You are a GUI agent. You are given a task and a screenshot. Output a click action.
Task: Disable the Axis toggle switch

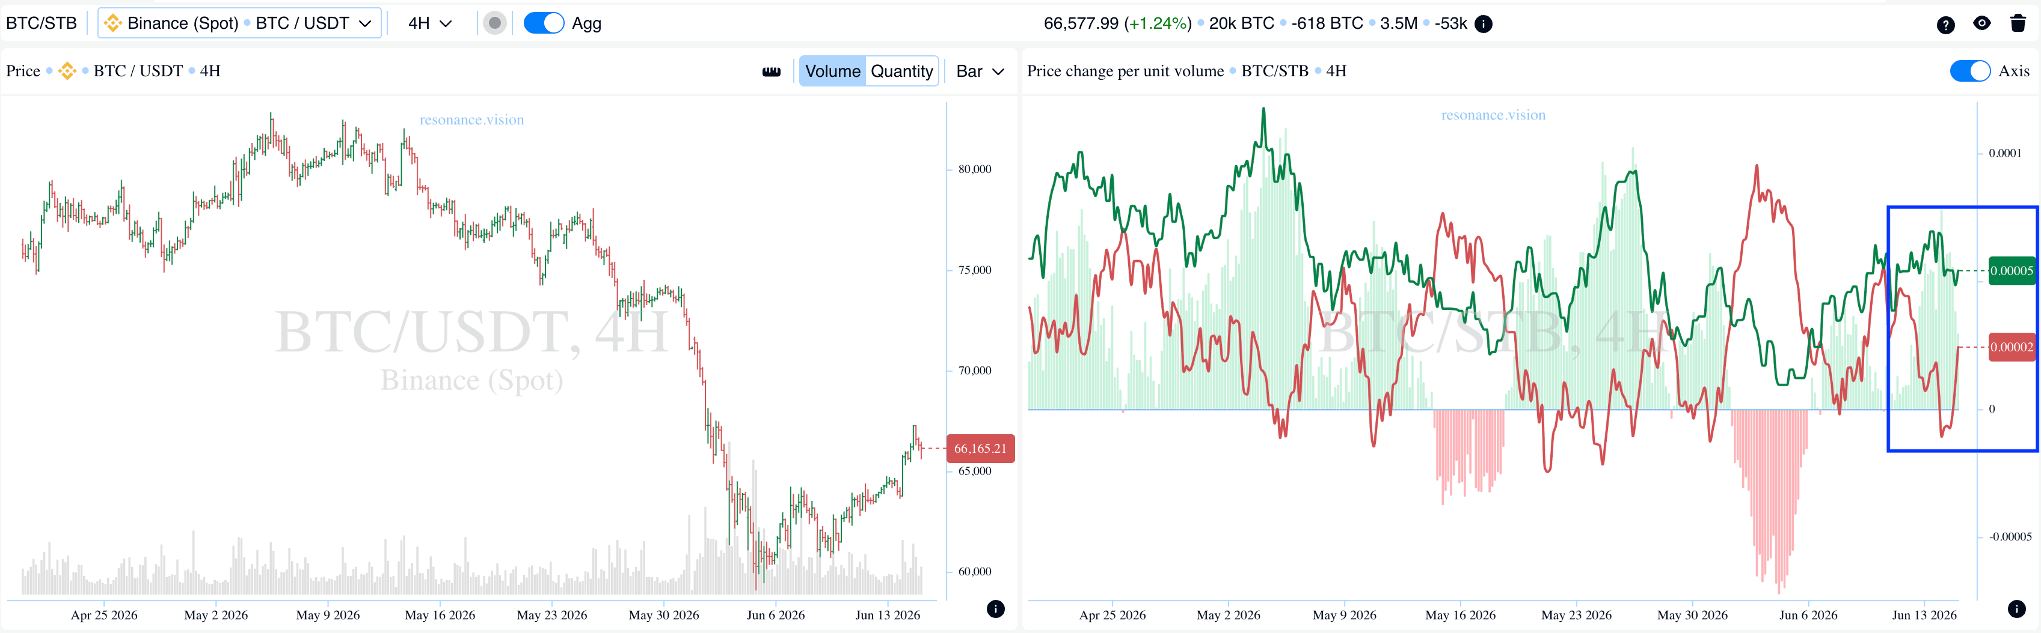pyautogui.click(x=1969, y=71)
